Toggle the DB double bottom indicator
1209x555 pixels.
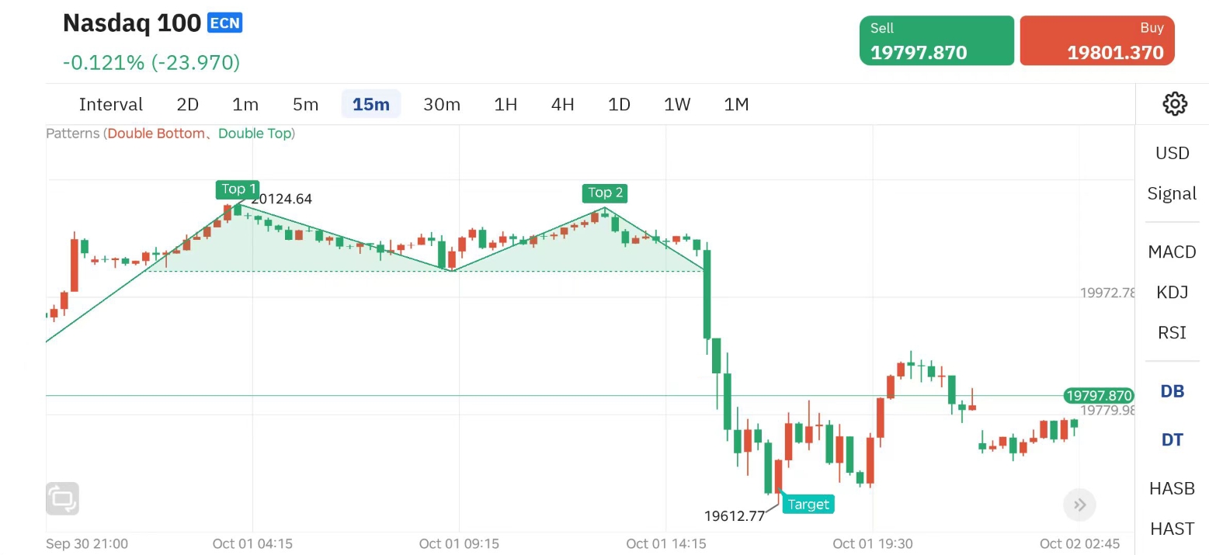click(1172, 391)
